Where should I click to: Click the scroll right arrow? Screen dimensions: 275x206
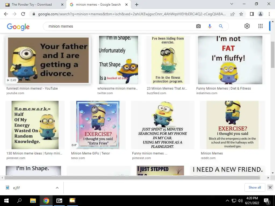[268, 178]
